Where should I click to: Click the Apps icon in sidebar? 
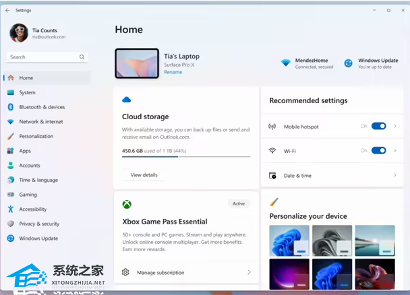[11, 151]
